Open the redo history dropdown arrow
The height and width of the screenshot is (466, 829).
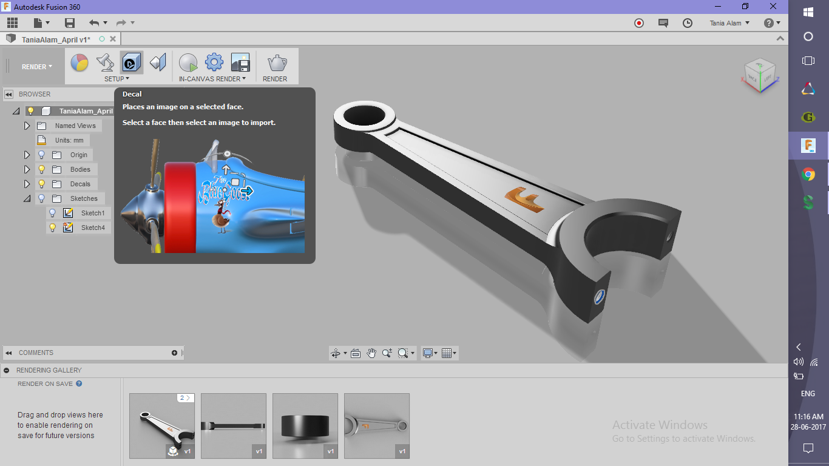click(132, 23)
